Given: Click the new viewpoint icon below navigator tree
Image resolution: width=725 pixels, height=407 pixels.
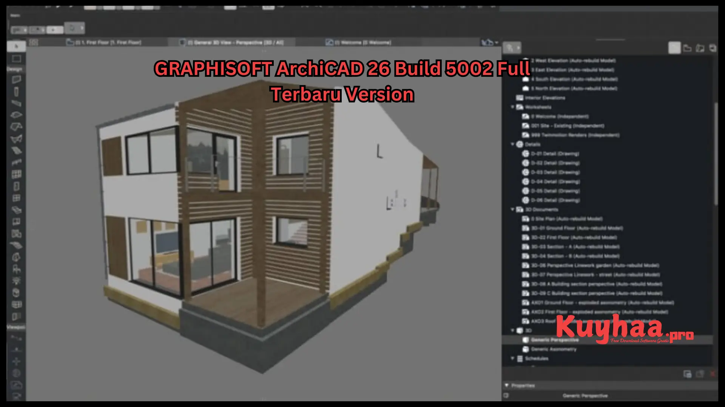Looking at the screenshot, I should [687, 374].
